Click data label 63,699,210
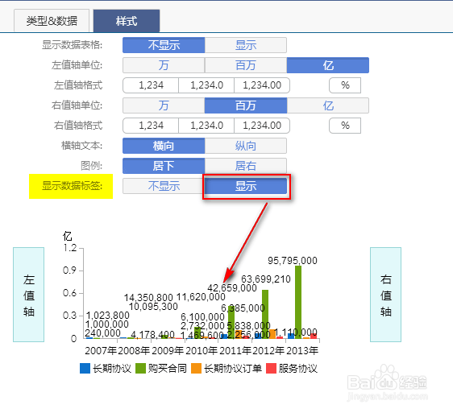This screenshot has width=453, height=413. (x=266, y=279)
